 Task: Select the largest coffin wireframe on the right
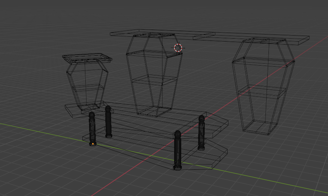point(263,86)
